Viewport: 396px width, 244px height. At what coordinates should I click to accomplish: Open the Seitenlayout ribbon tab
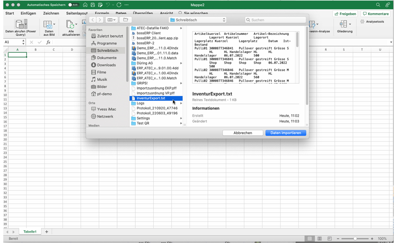77,14
